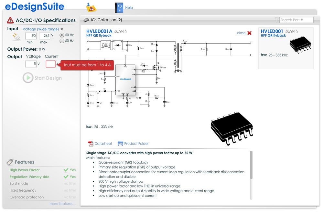The image size is (323, 212).
Task: Click the red X close icon
Action: click(x=249, y=33)
